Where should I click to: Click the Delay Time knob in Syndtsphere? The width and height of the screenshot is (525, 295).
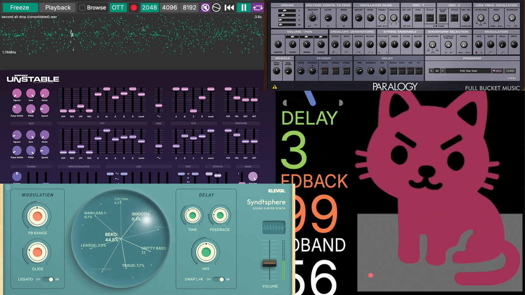192,215
